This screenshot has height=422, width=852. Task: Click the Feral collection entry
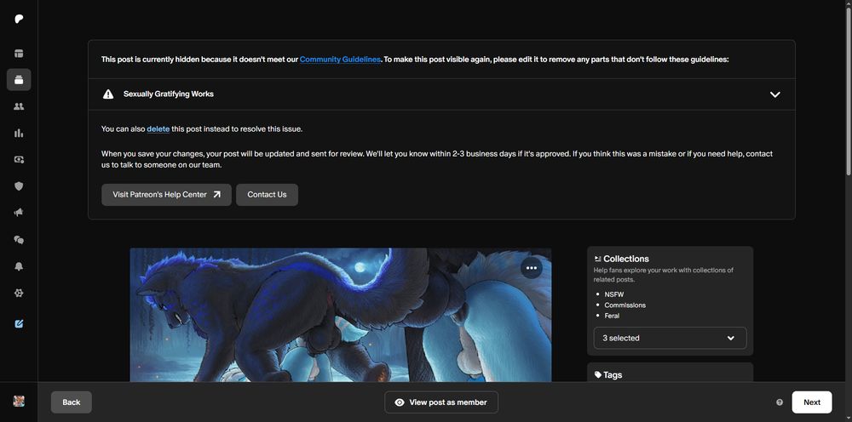coord(612,316)
